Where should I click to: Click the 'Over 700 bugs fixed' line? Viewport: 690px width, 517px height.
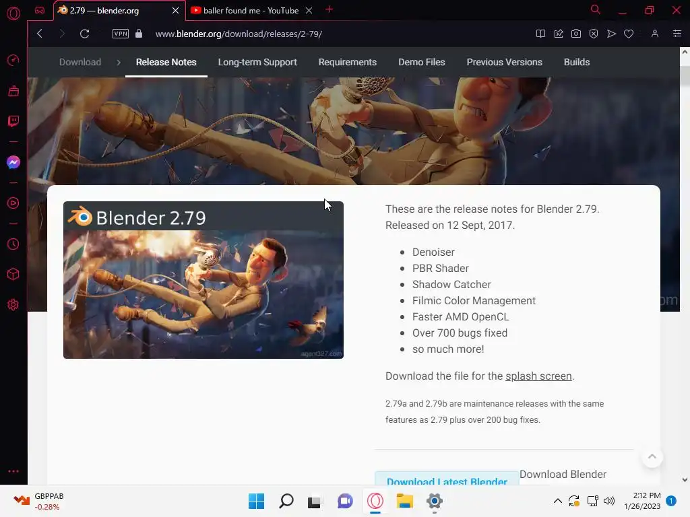tap(460, 333)
